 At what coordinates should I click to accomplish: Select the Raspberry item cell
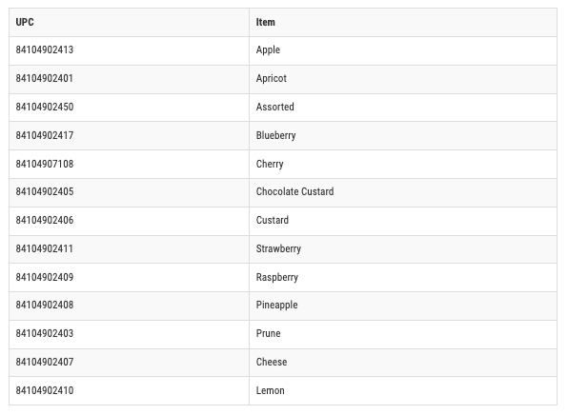coord(403,278)
